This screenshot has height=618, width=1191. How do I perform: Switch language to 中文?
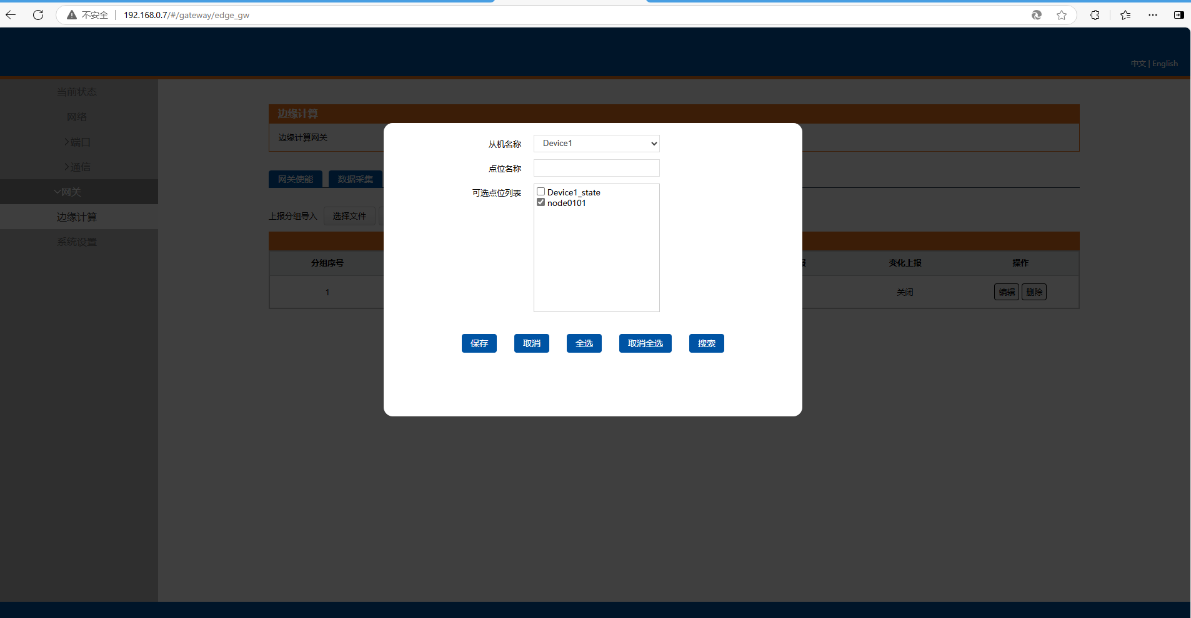tap(1138, 64)
